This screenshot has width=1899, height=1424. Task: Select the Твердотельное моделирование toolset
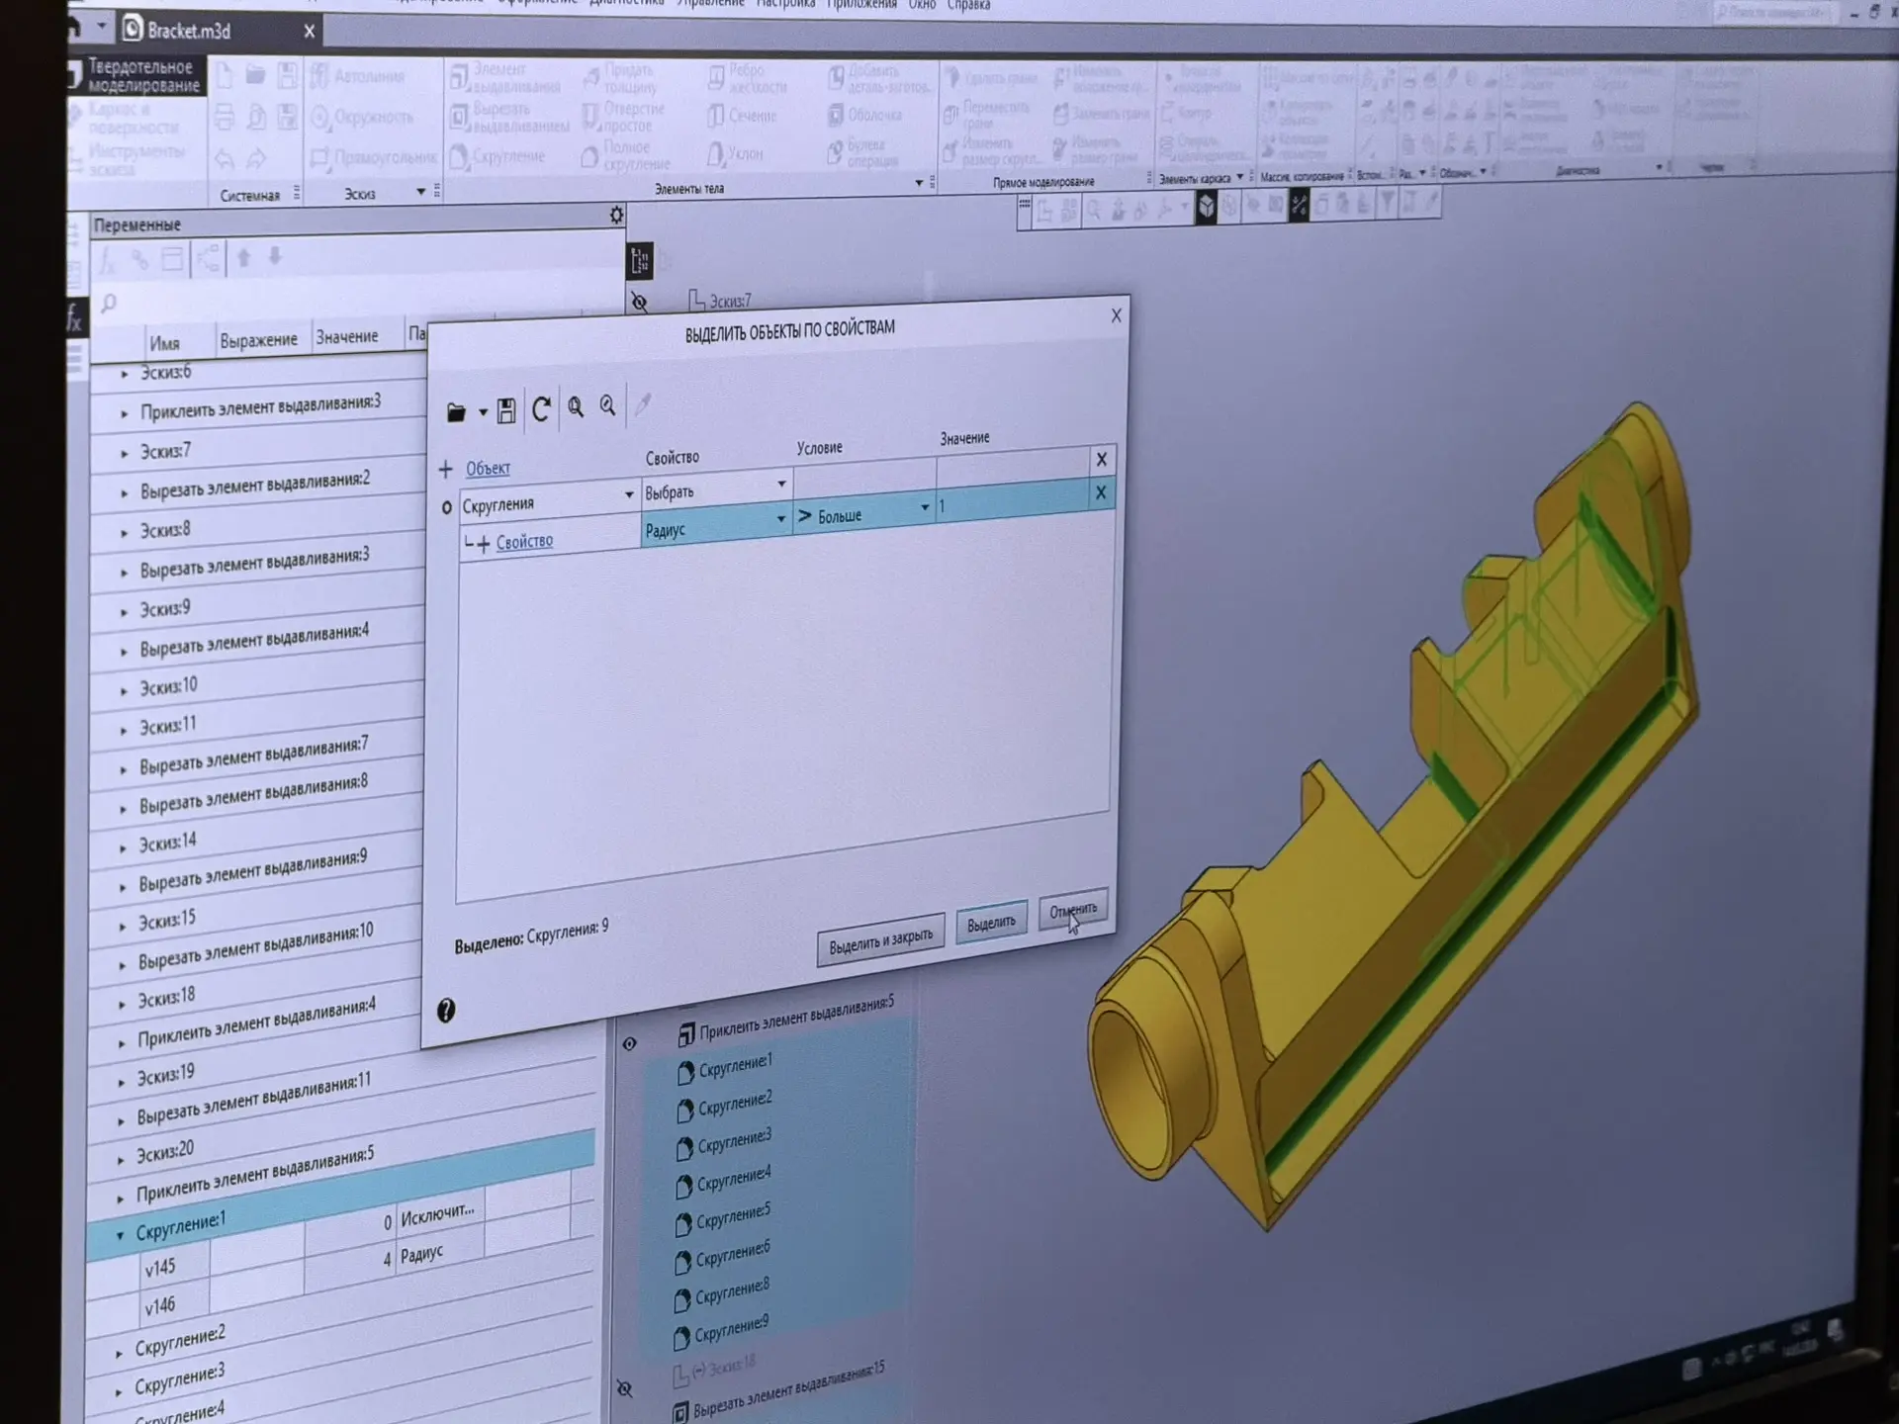[136, 76]
